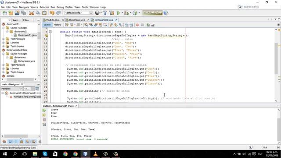The width and height of the screenshot is (281, 158).
Task: Click the lightbulb hint icon on line 10
Action: (x=46, y=36)
